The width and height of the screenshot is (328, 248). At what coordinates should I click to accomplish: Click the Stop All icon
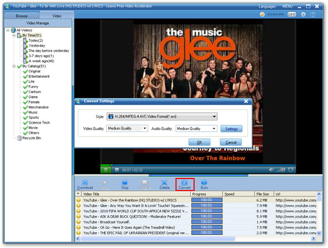pos(144,184)
